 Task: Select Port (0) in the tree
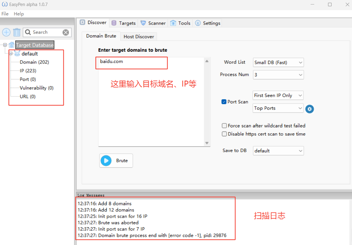[28, 79]
